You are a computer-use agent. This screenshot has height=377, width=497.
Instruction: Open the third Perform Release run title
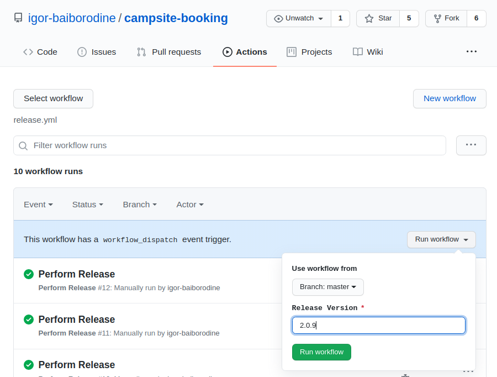pyautogui.click(x=77, y=365)
